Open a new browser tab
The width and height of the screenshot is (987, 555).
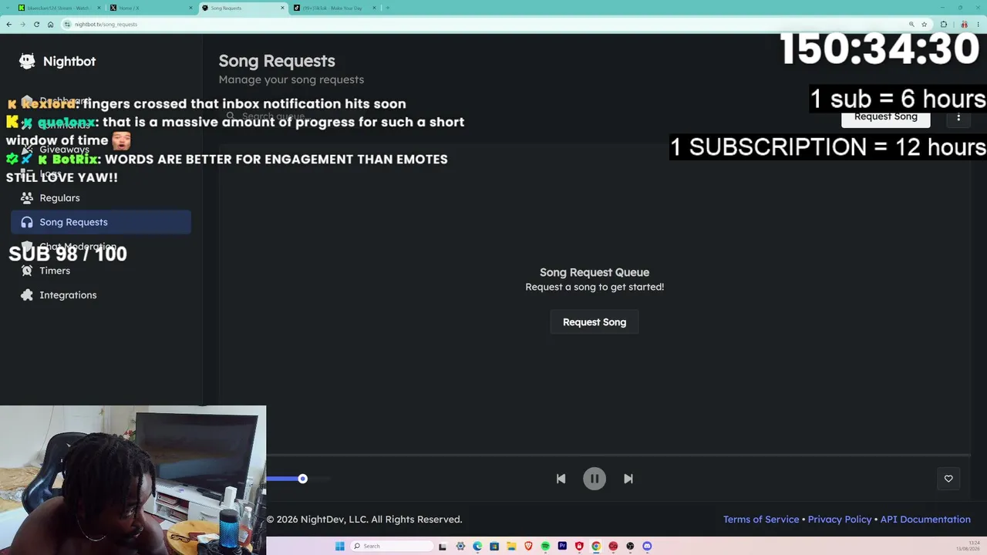tap(388, 8)
